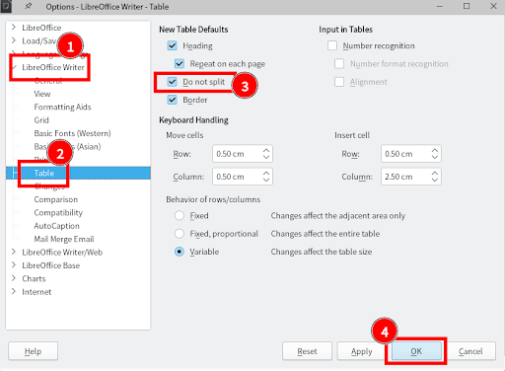
Task: Uncheck the Heading checkbox
Action: (173, 45)
